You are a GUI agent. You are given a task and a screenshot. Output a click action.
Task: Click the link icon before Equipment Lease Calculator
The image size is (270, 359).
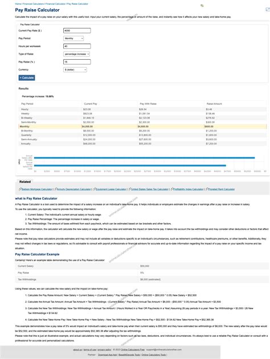click(94, 189)
